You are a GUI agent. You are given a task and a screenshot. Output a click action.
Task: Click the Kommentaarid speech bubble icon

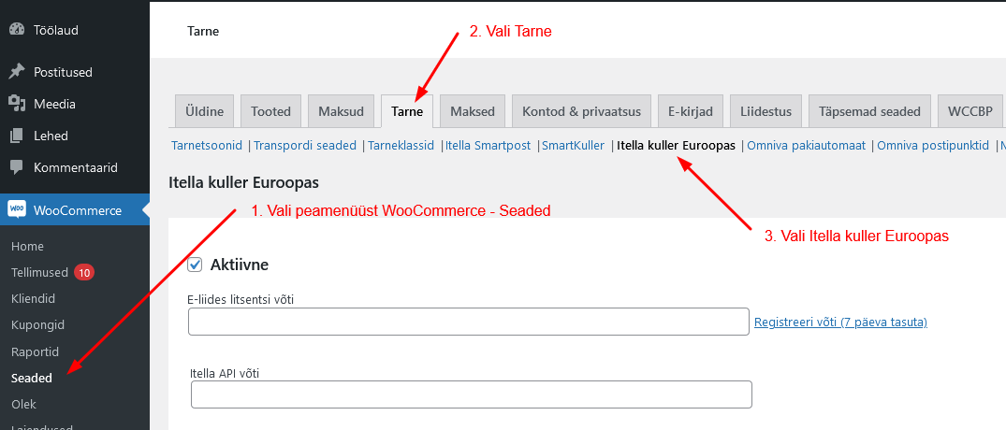tap(16, 167)
